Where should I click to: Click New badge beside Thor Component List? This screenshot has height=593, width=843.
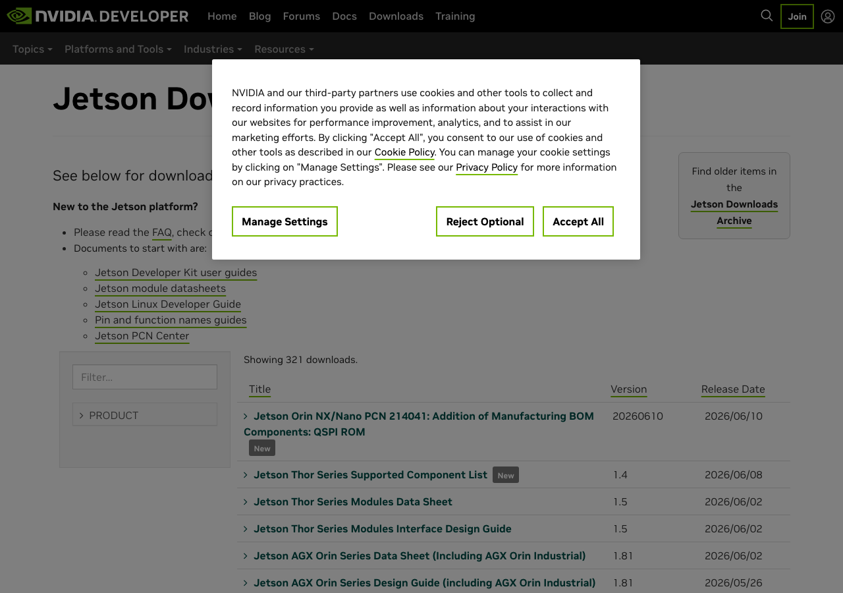tap(506, 475)
